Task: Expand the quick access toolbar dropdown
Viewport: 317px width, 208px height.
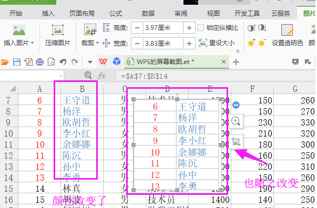Action: click(90, 62)
